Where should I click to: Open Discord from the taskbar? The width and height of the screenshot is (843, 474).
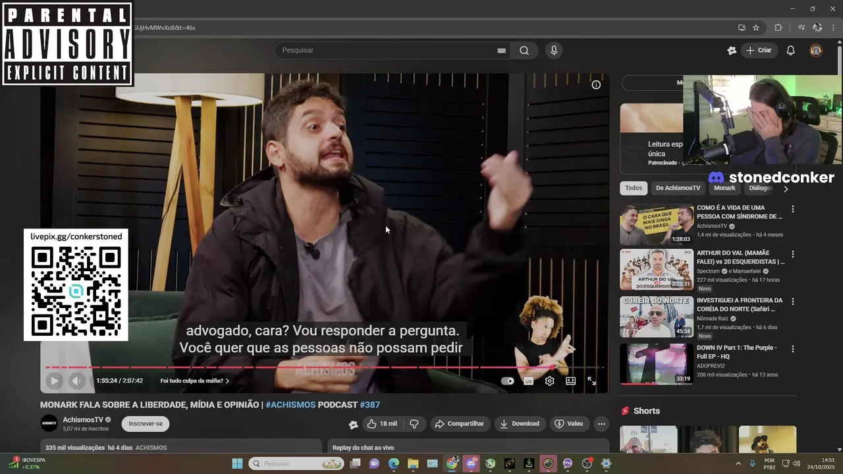click(471, 463)
